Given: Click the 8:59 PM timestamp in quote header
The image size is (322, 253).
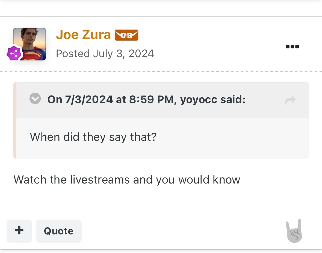Looking at the screenshot, I should (152, 99).
